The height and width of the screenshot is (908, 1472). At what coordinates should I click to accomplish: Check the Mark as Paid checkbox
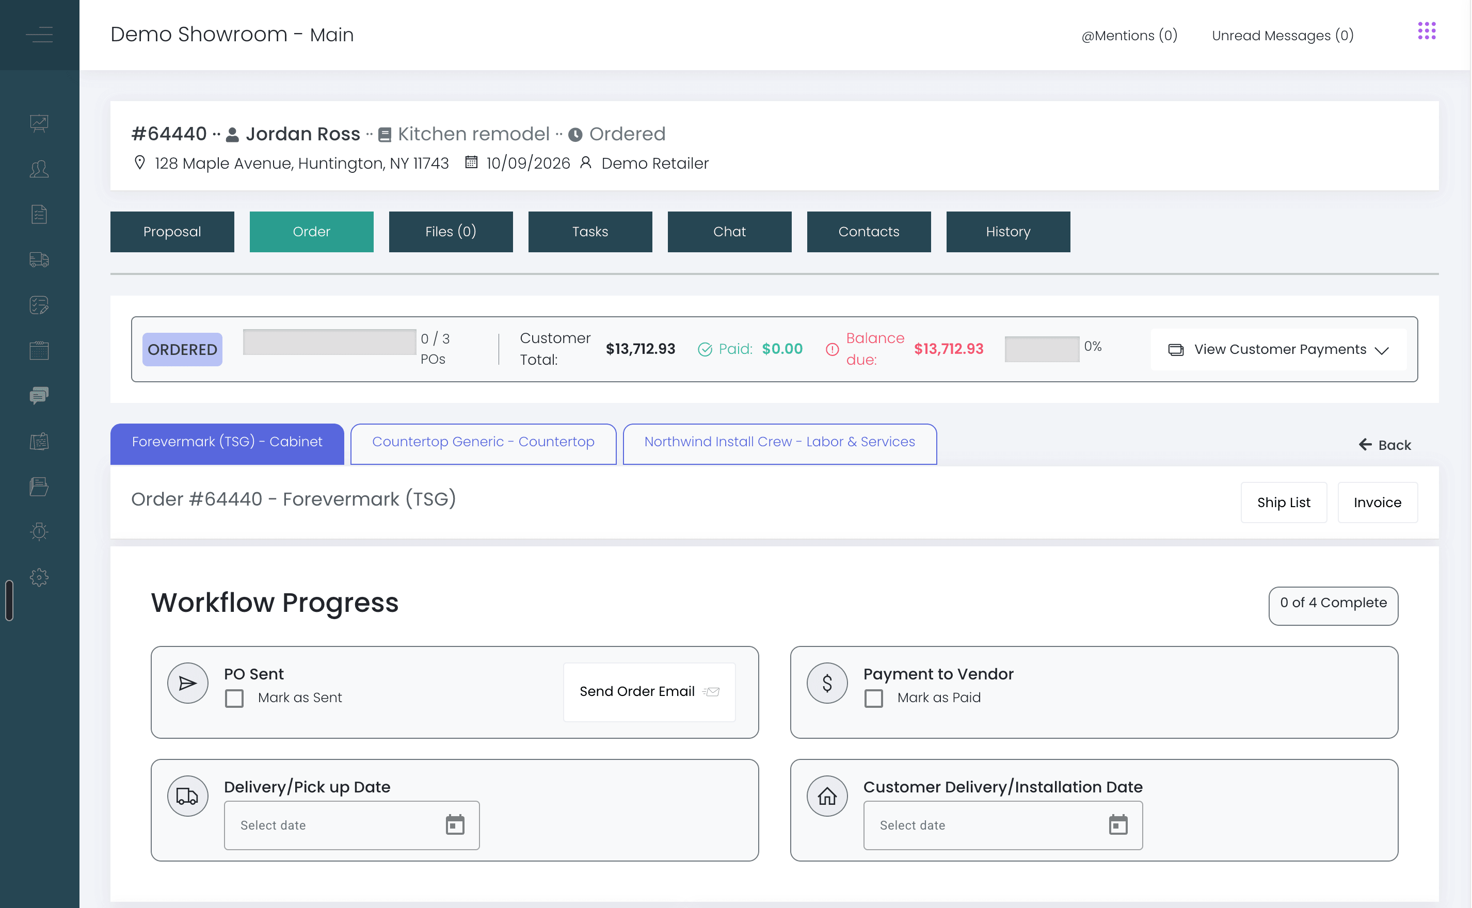coord(874,699)
